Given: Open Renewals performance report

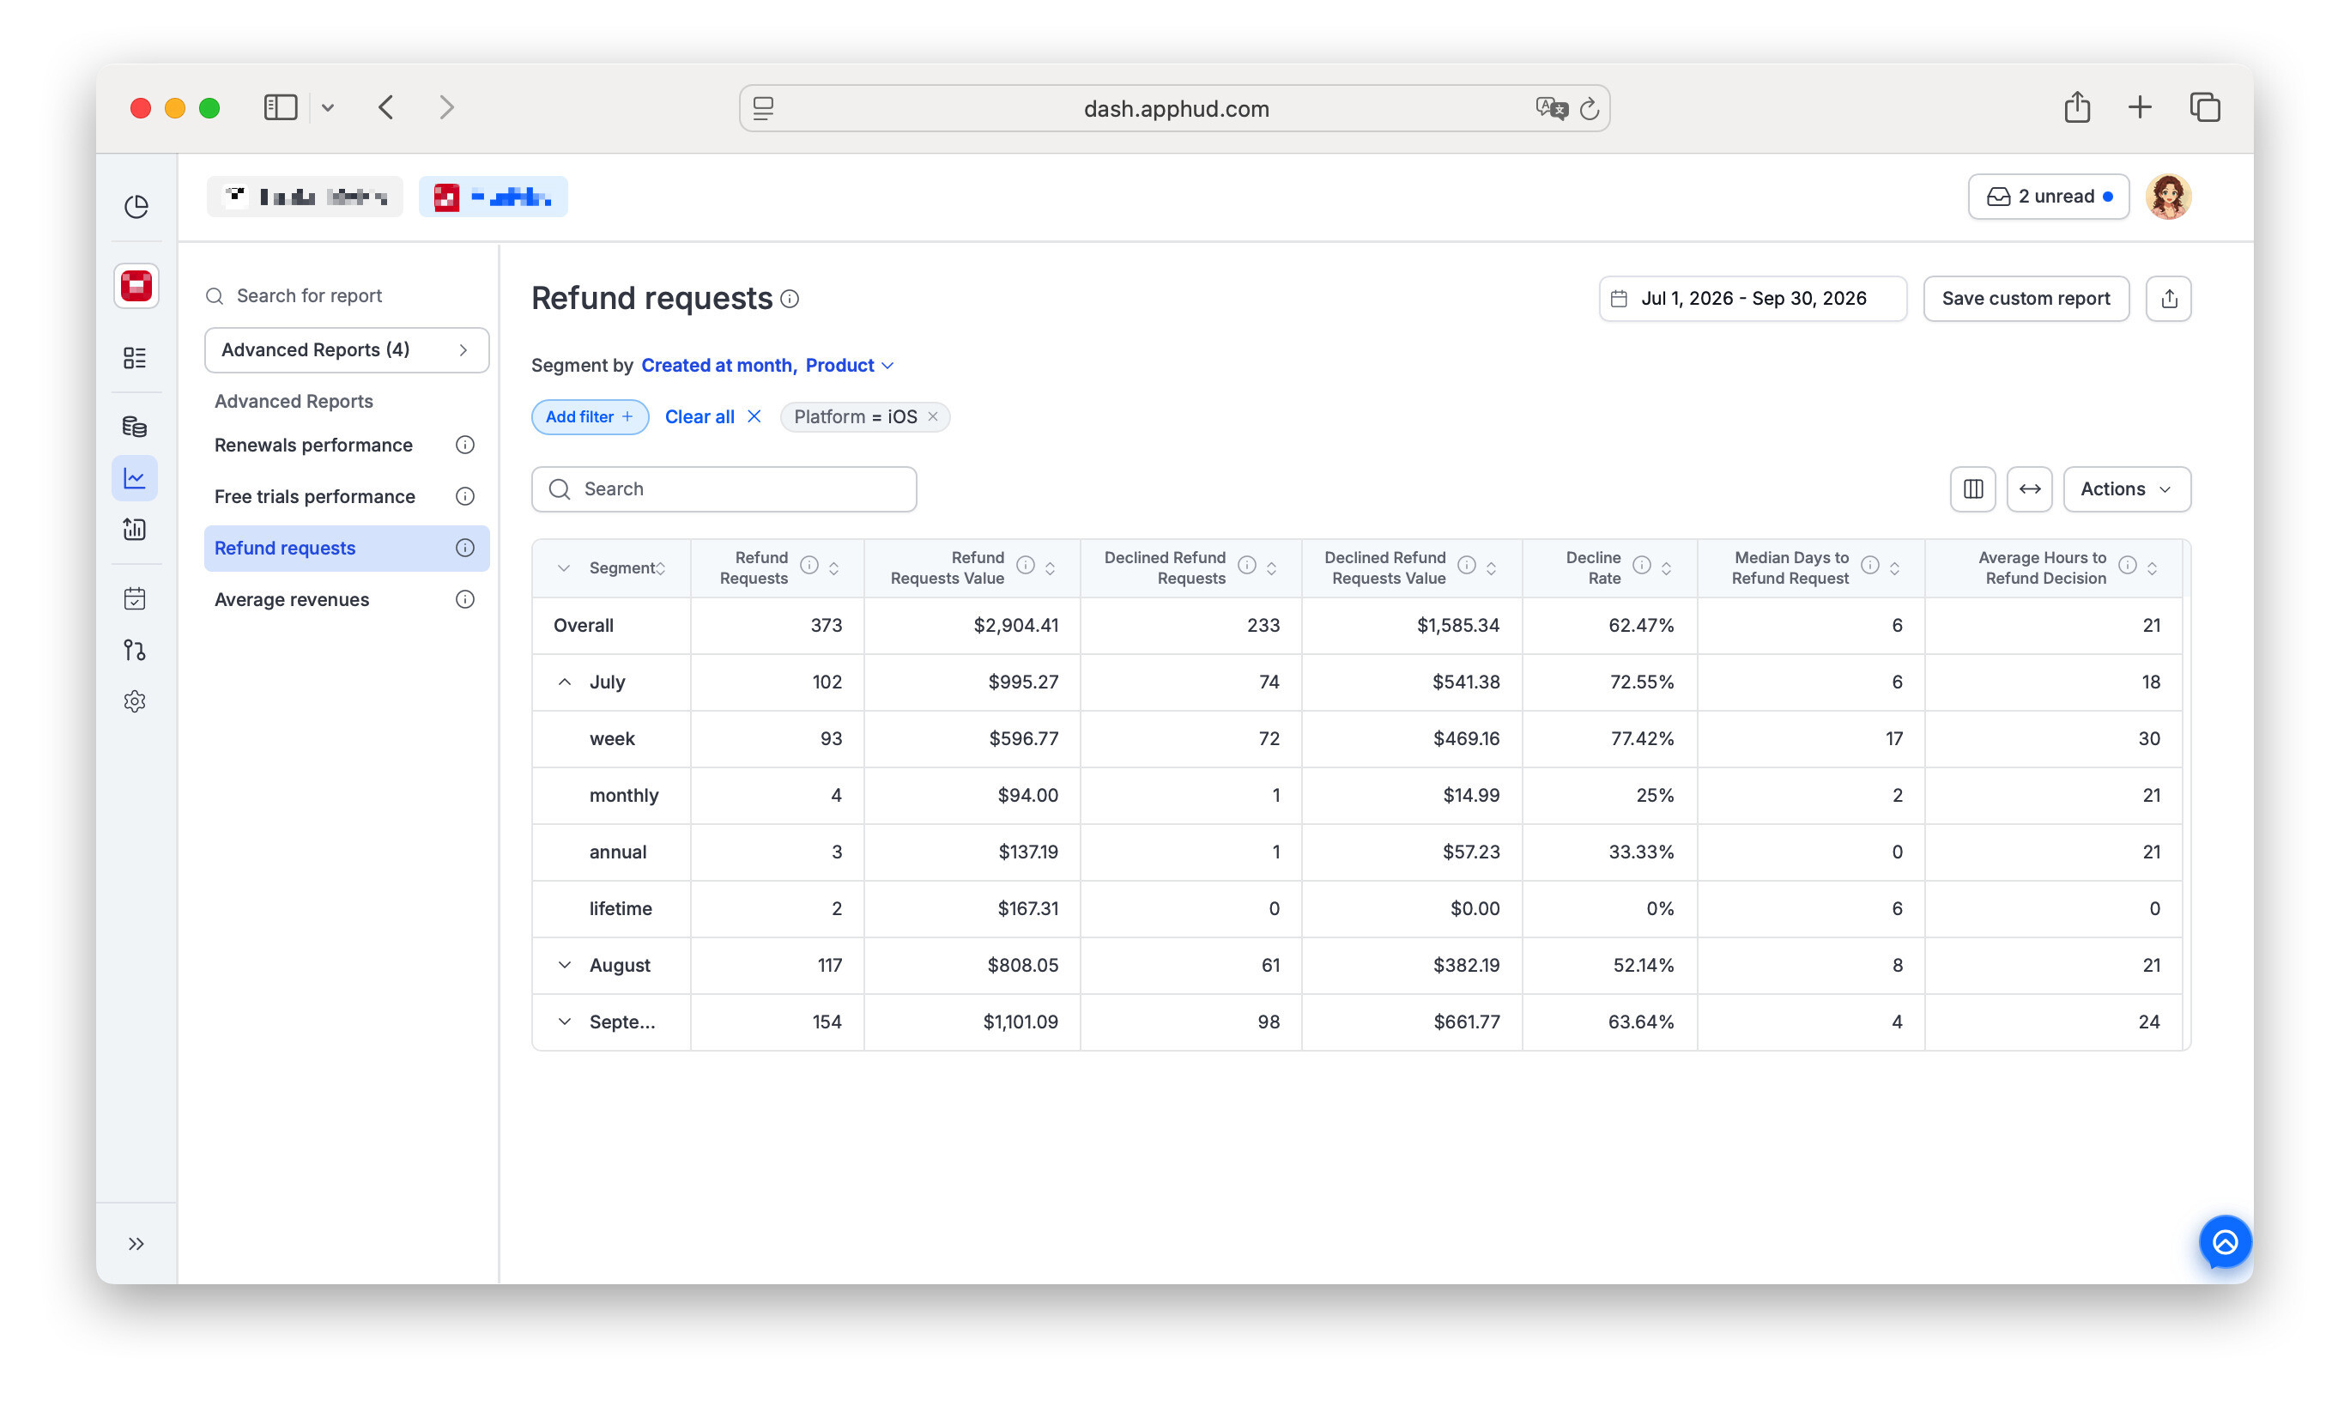Looking at the screenshot, I should pos(313,446).
